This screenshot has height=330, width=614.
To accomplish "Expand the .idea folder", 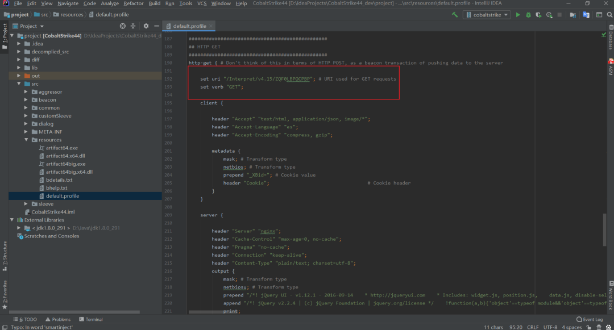I will pos(19,44).
